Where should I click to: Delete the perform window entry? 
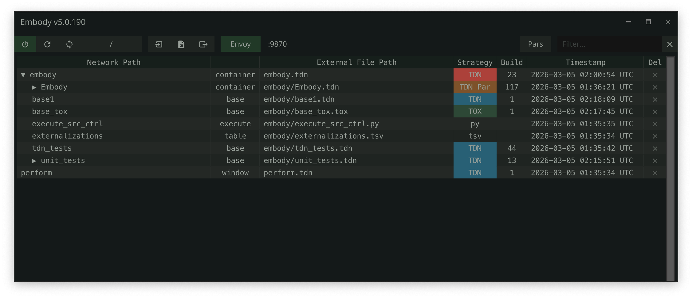point(655,173)
